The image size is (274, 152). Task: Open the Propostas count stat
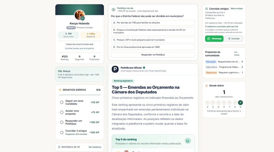point(94,58)
